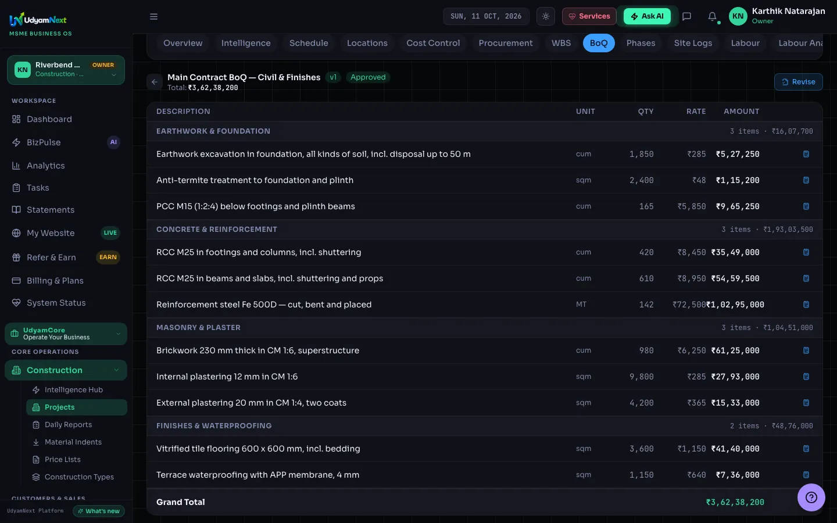Collapse the Construction section
Viewport: 837px width, 523px height.
click(66, 370)
